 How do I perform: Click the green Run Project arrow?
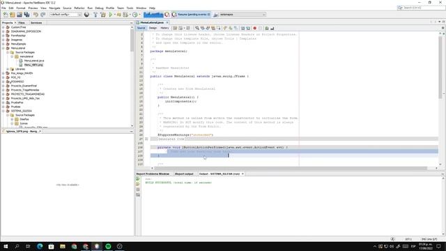tap(111, 15)
